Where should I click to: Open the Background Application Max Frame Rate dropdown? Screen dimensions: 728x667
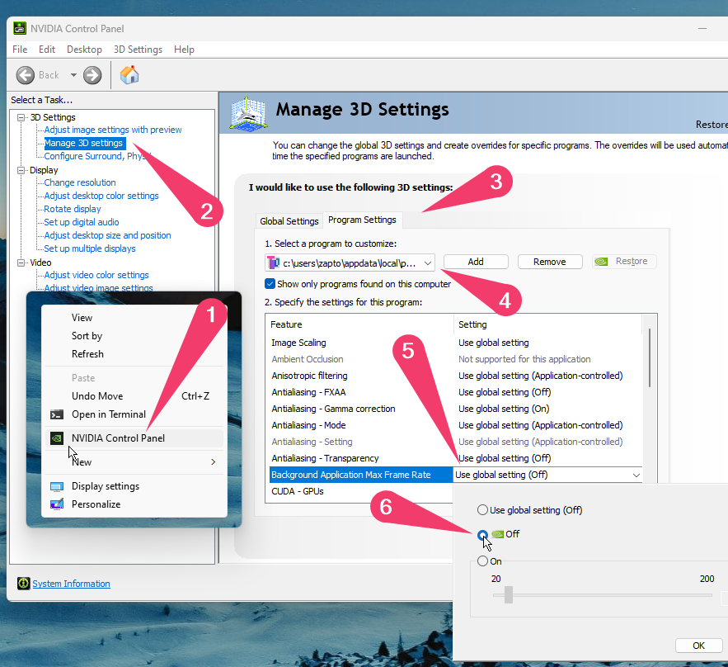point(636,475)
